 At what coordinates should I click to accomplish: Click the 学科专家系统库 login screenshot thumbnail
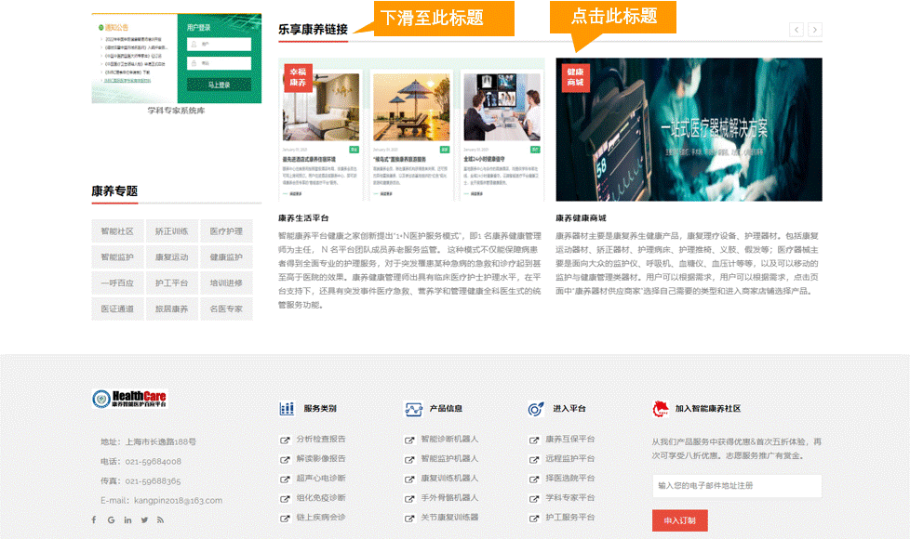click(176, 58)
